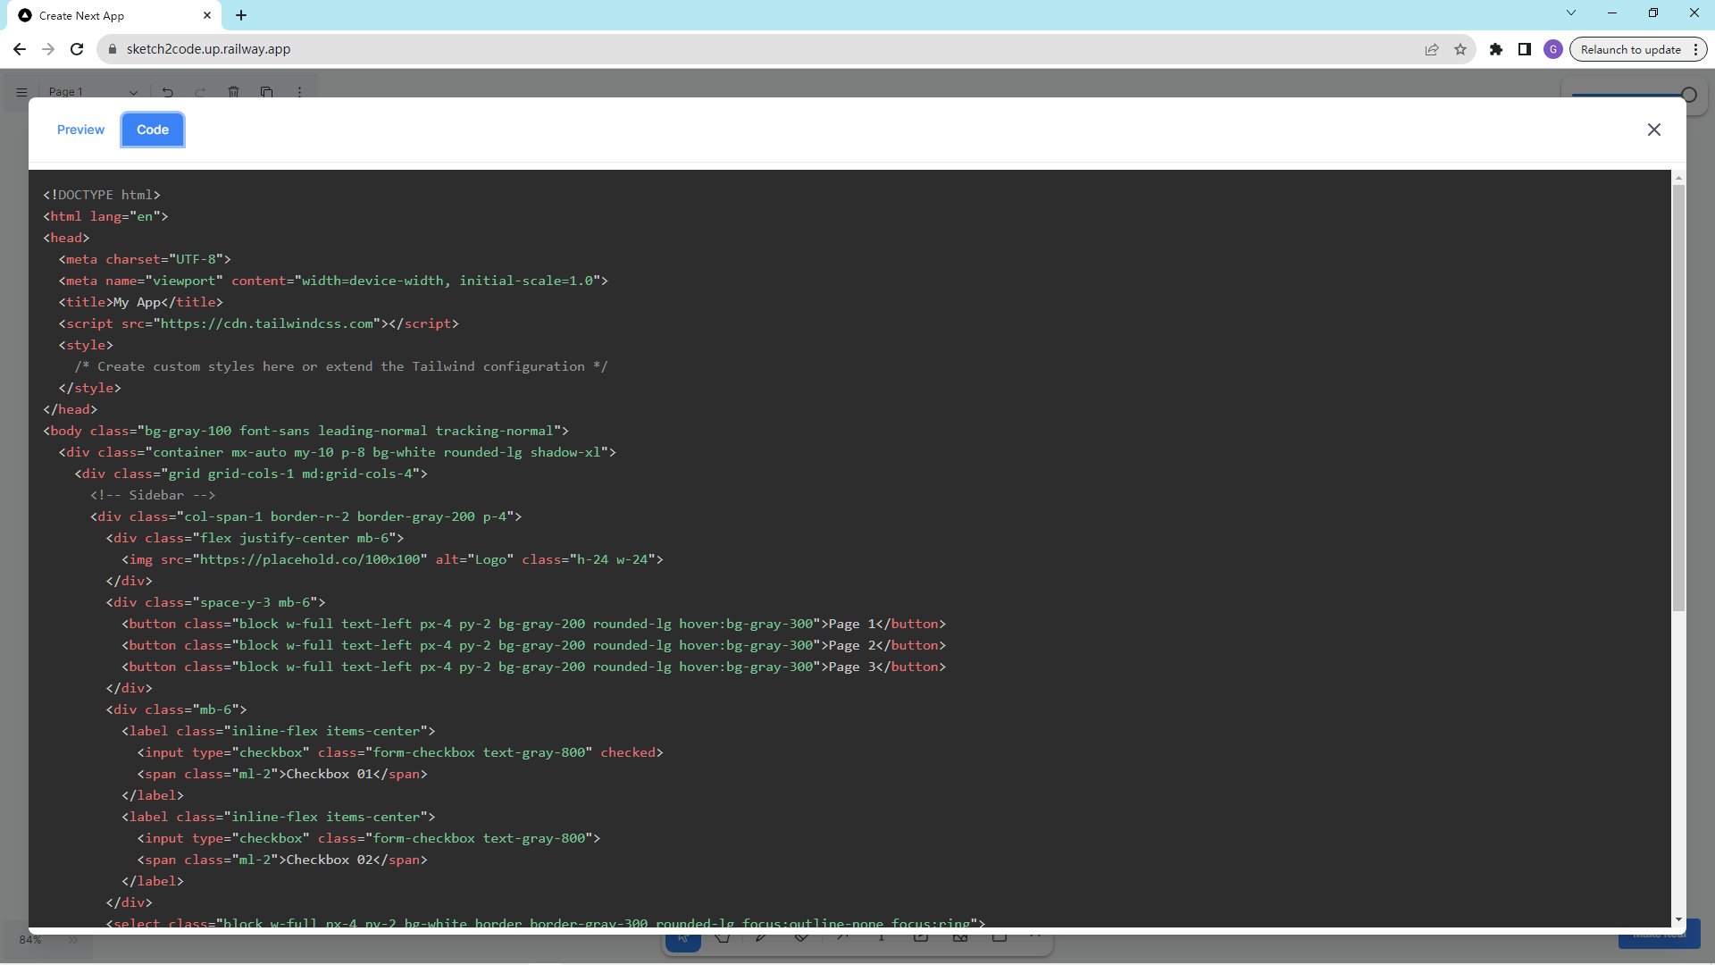
Task: Toggle the browser side panel
Action: [x=1525, y=49]
